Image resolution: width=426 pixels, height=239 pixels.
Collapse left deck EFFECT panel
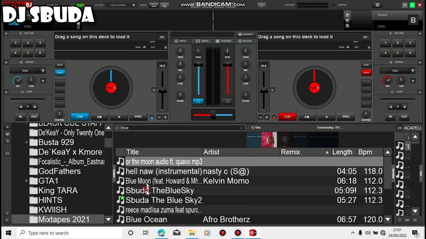[7, 62]
